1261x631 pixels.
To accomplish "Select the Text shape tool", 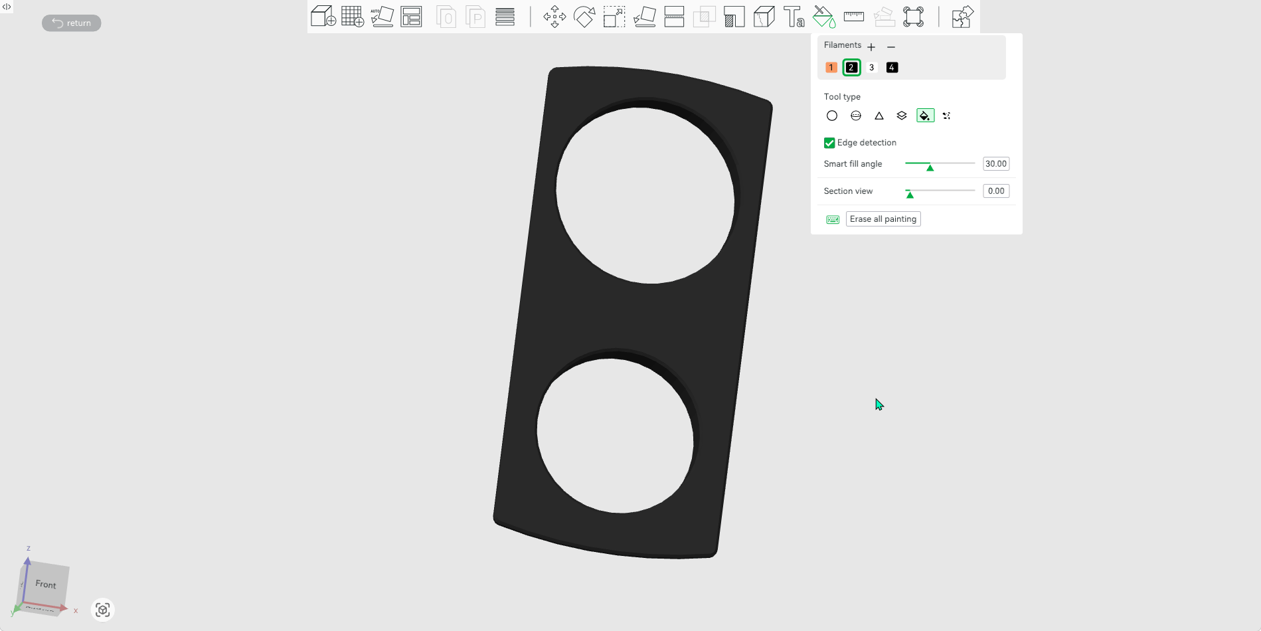I will click(x=794, y=17).
